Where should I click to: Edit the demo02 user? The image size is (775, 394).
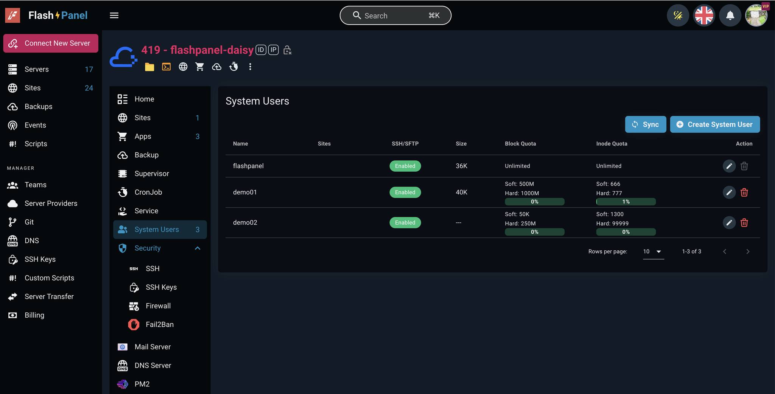point(729,223)
